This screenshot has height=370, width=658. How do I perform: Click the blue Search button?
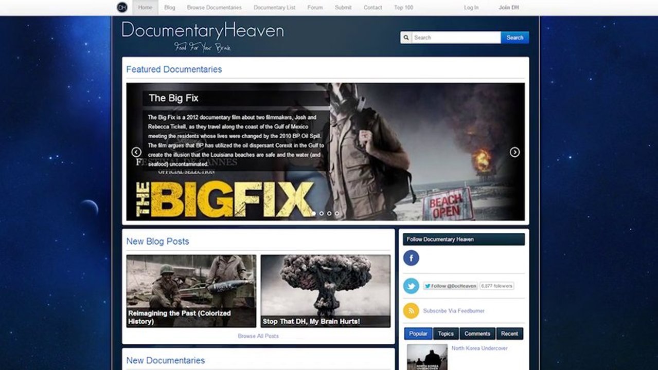(x=515, y=38)
